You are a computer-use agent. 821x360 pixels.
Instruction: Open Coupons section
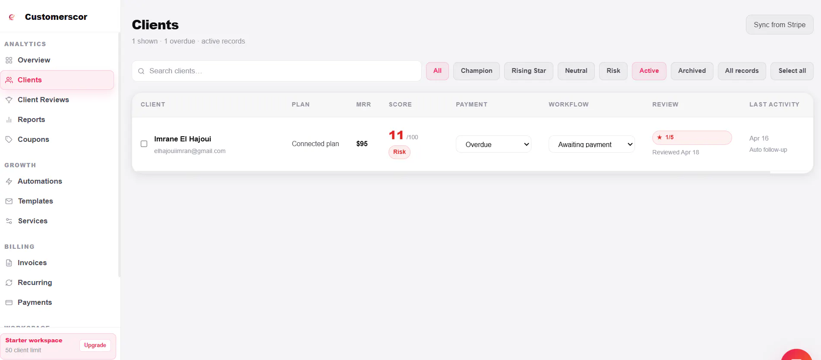[x=57, y=140]
